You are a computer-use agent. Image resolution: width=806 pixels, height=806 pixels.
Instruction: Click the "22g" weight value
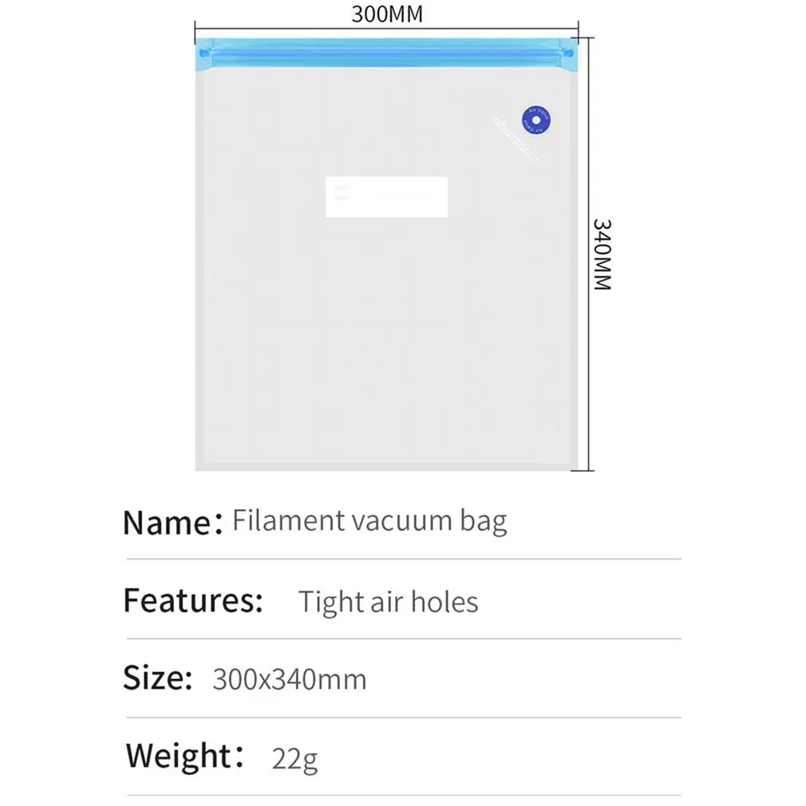(x=294, y=758)
